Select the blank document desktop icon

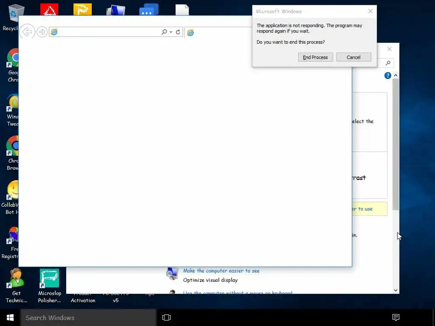tap(182, 10)
